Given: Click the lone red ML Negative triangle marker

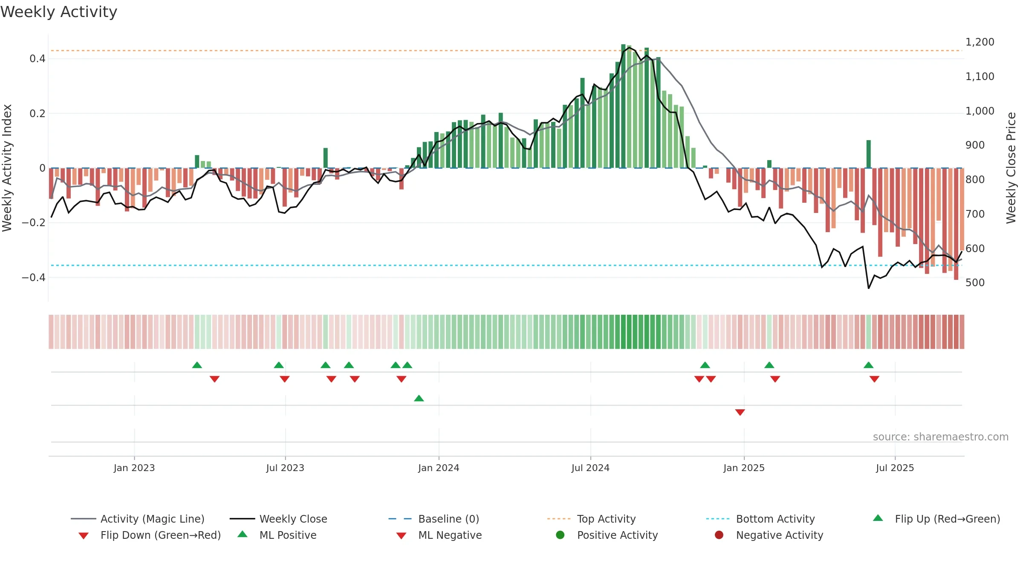Looking at the screenshot, I should pyautogui.click(x=740, y=412).
